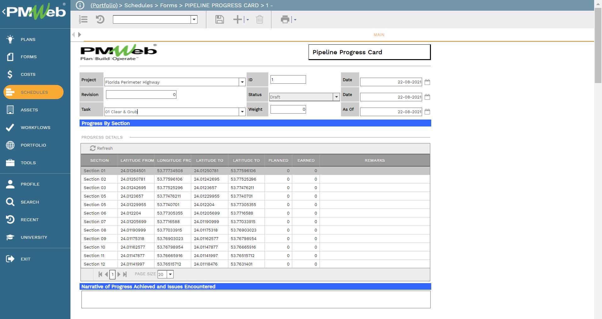Go to next grid page
The height and width of the screenshot is (319, 602).
119,274
